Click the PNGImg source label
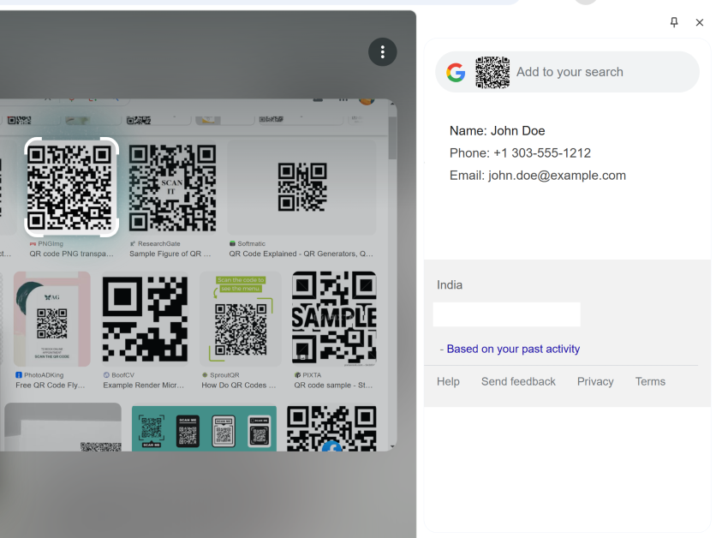 pyautogui.click(x=46, y=244)
